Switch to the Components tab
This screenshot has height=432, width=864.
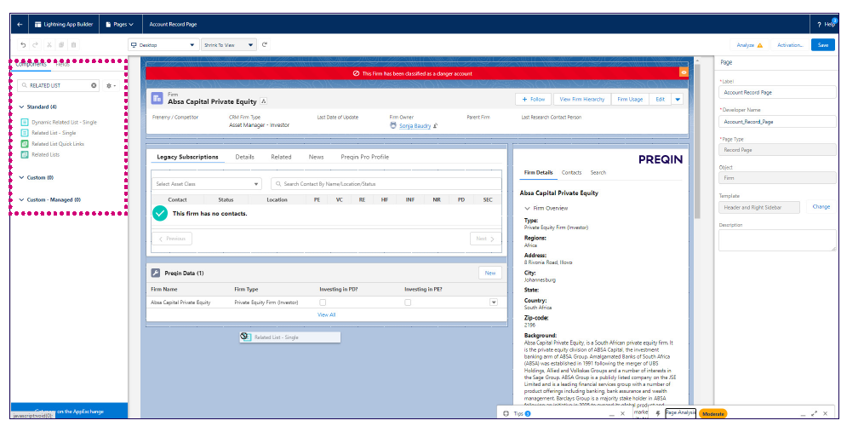click(x=31, y=65)
